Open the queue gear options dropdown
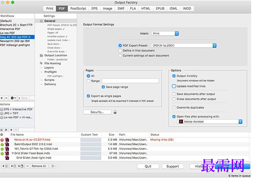253x180 pixels. click(x=53, y=166)
